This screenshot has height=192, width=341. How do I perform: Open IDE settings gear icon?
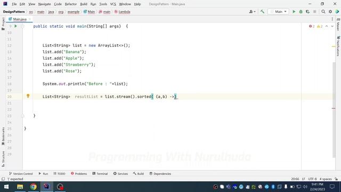click(x=330, y=12)
